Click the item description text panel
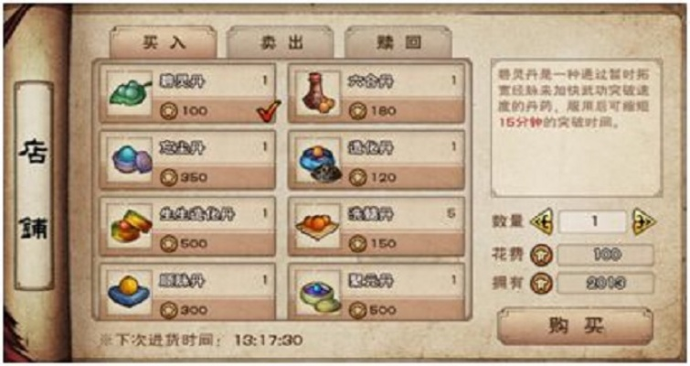The width and height of the screenshot is (690, 366). pyautogui.click(x=577, y=128)
